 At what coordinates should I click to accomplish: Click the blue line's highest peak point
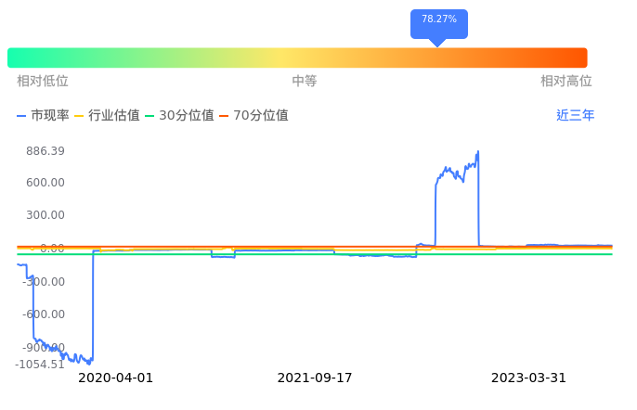pyautogui.click(x=477, y=152)
